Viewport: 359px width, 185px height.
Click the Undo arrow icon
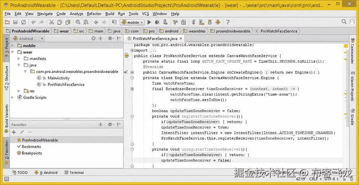tap(33, 22)
